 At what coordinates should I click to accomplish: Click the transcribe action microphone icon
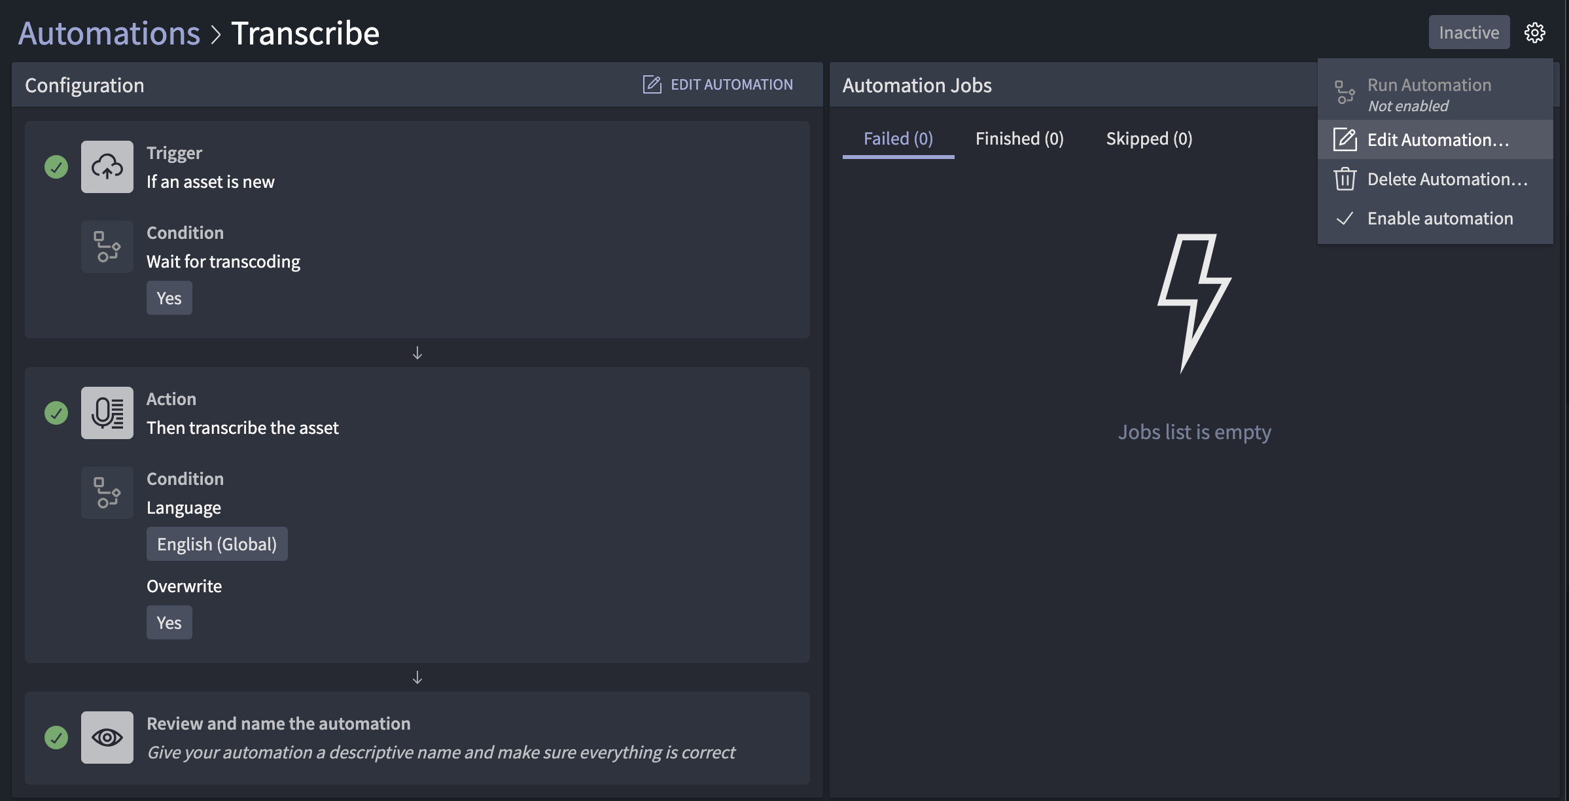pyautogui.click(x=107, y=413)
